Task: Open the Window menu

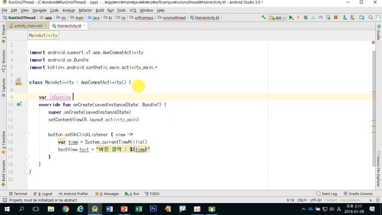Action: point(146,10)
